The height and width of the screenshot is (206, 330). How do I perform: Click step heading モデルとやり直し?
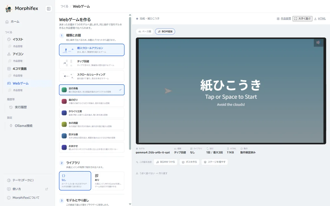78,201
